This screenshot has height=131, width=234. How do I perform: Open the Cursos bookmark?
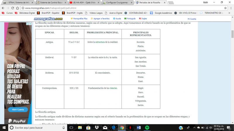click(x=8, y=13)
